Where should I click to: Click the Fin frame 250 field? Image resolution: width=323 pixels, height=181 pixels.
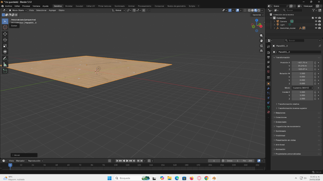(248, 161)
